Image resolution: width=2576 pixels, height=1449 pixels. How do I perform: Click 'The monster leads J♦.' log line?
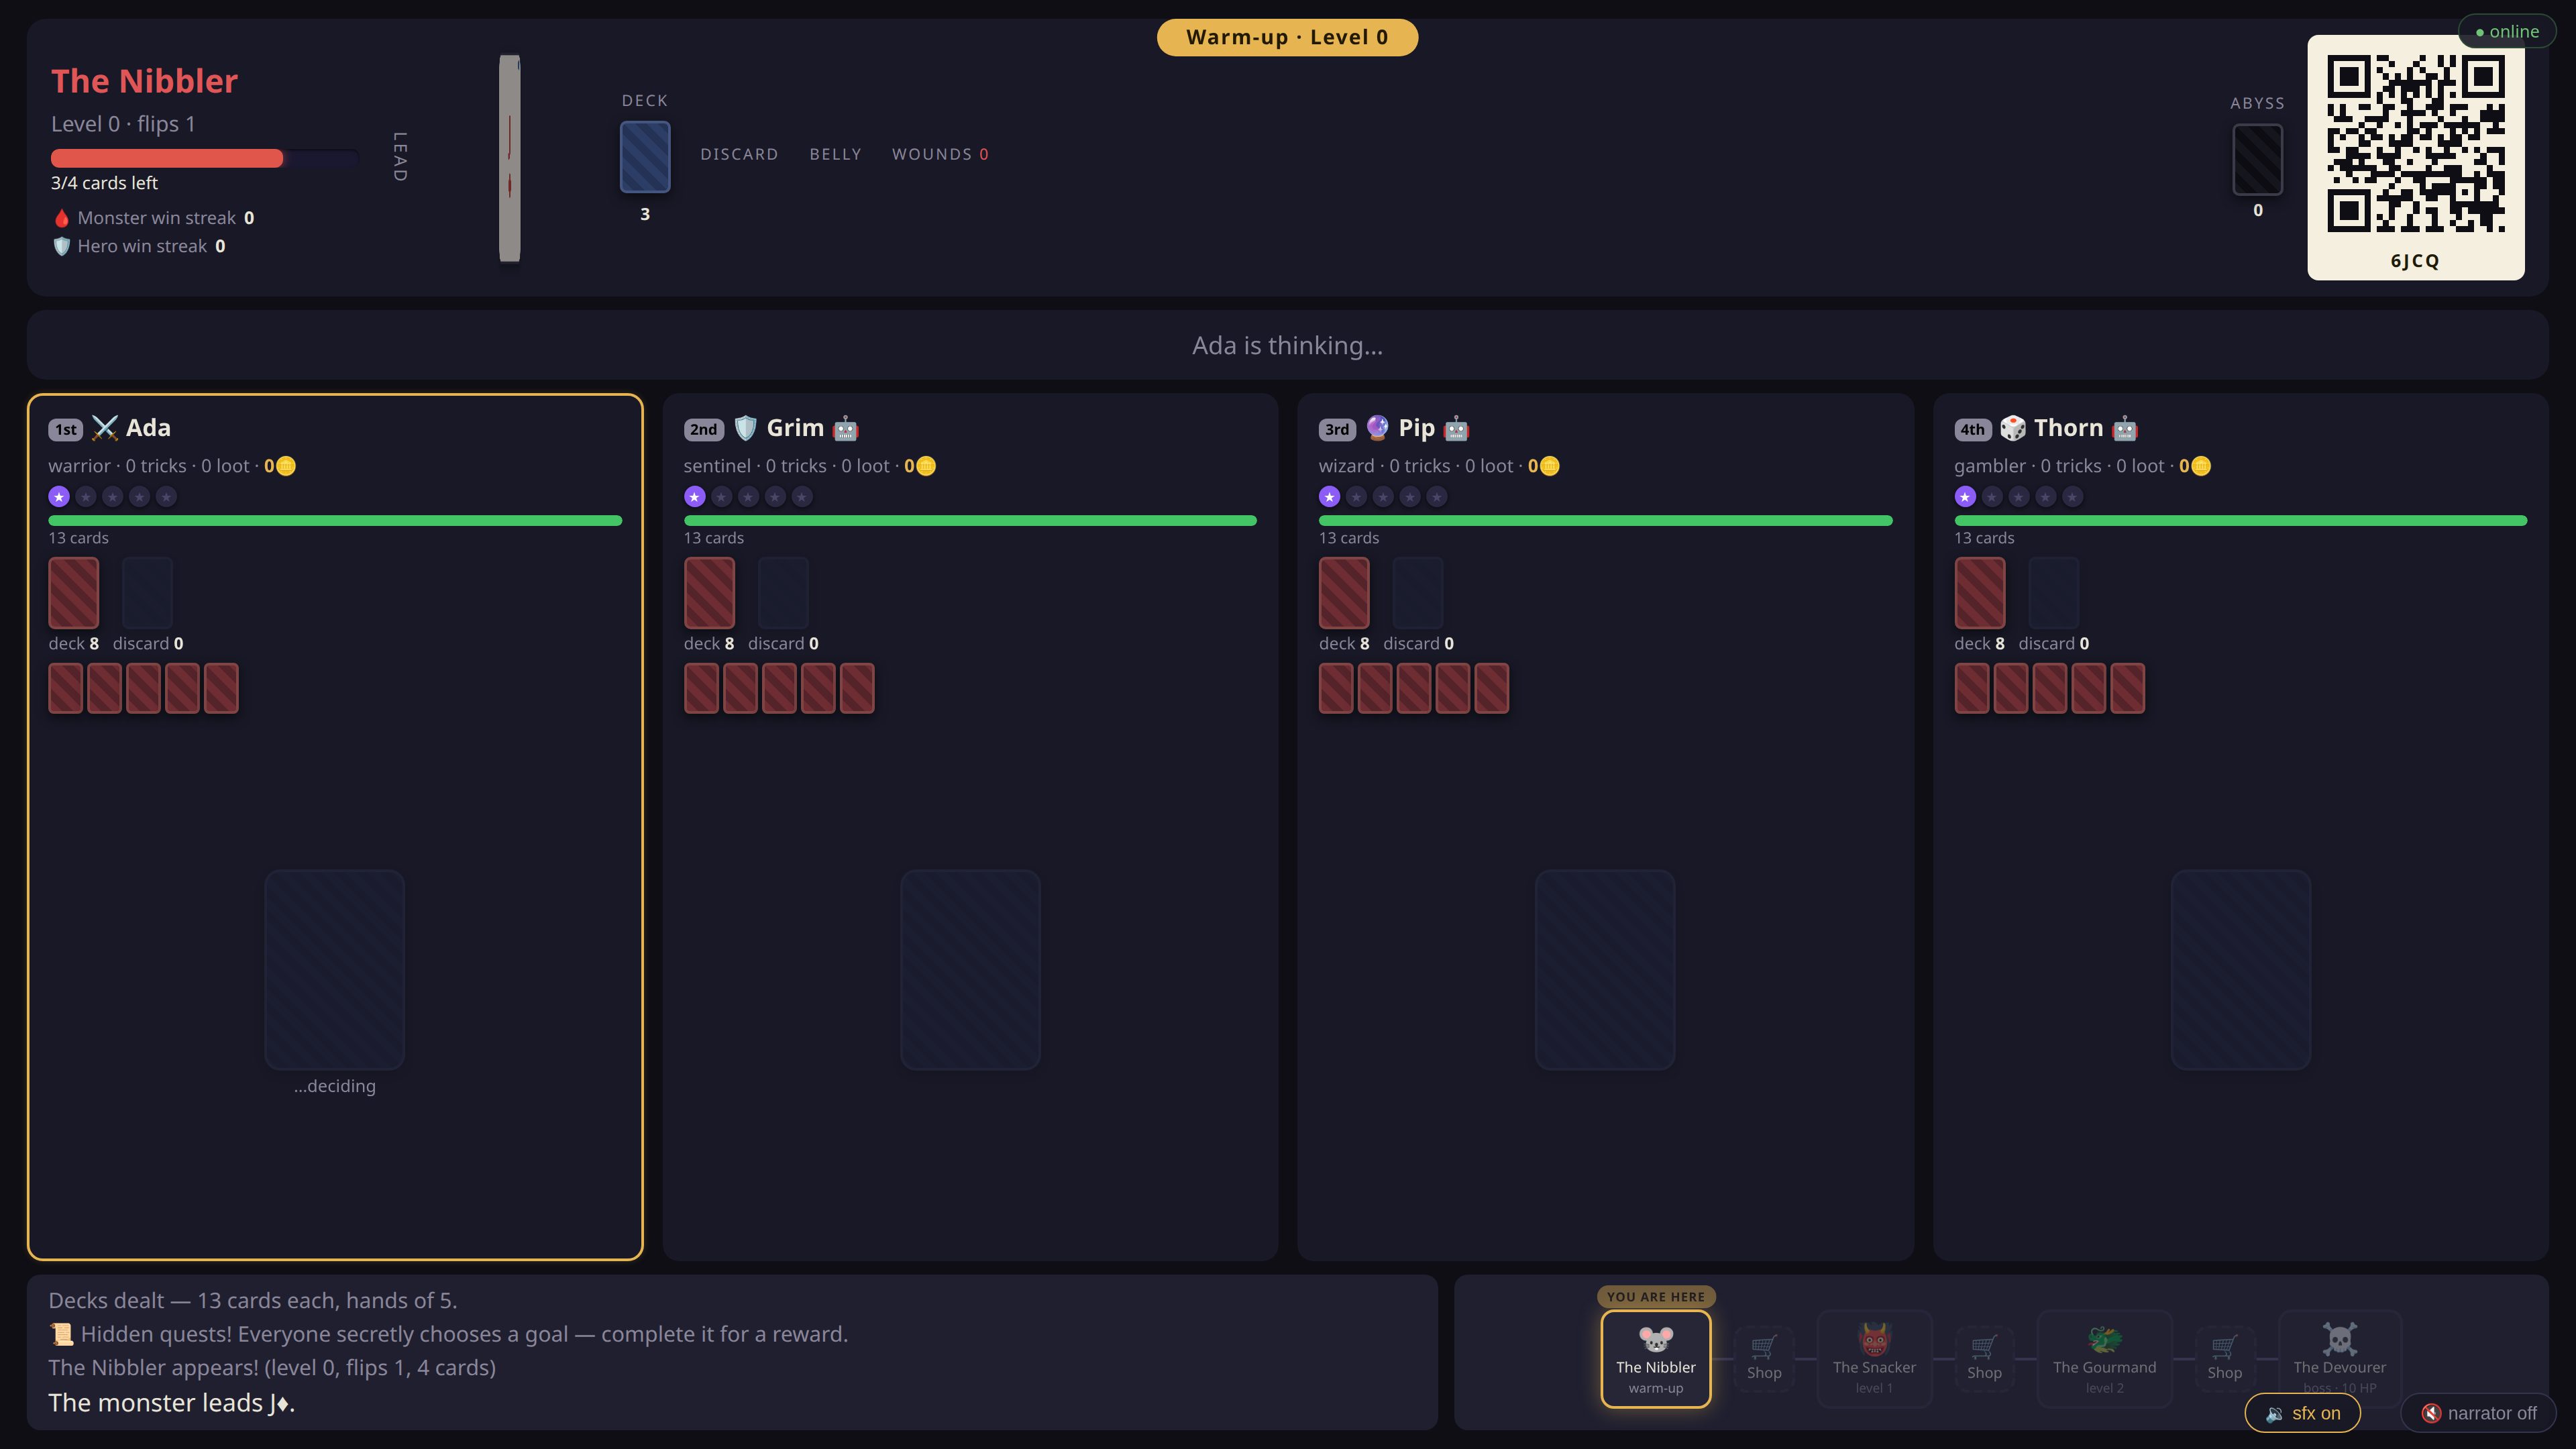(172, 1402)
